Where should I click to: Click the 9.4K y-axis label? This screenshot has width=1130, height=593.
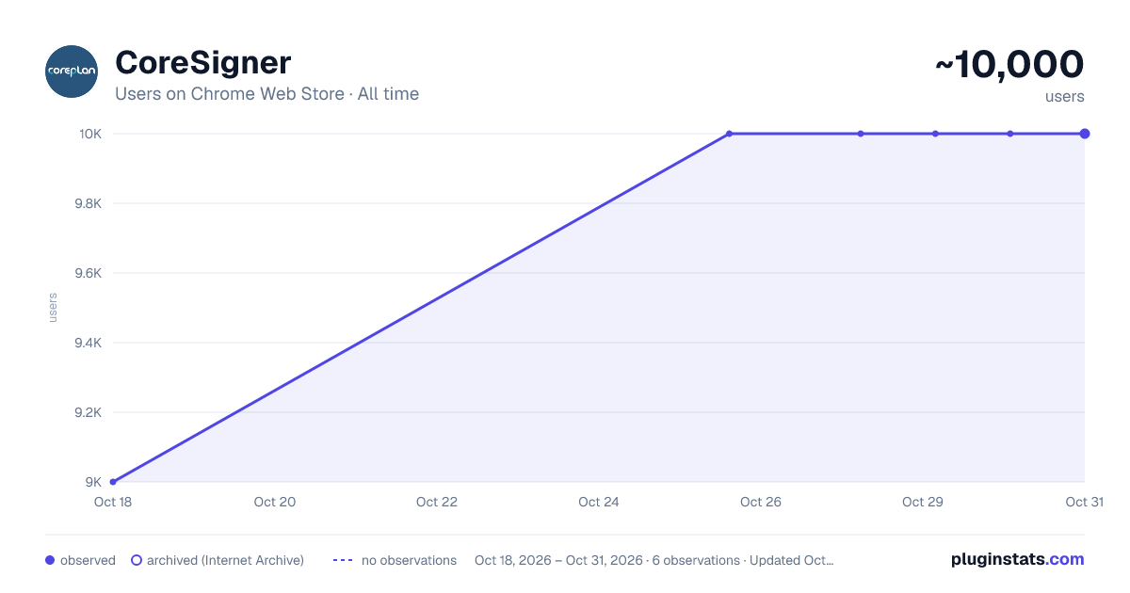tap(88, 343)
